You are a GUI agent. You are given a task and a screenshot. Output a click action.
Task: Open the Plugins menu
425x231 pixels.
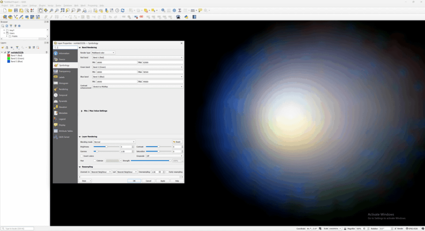42,5
